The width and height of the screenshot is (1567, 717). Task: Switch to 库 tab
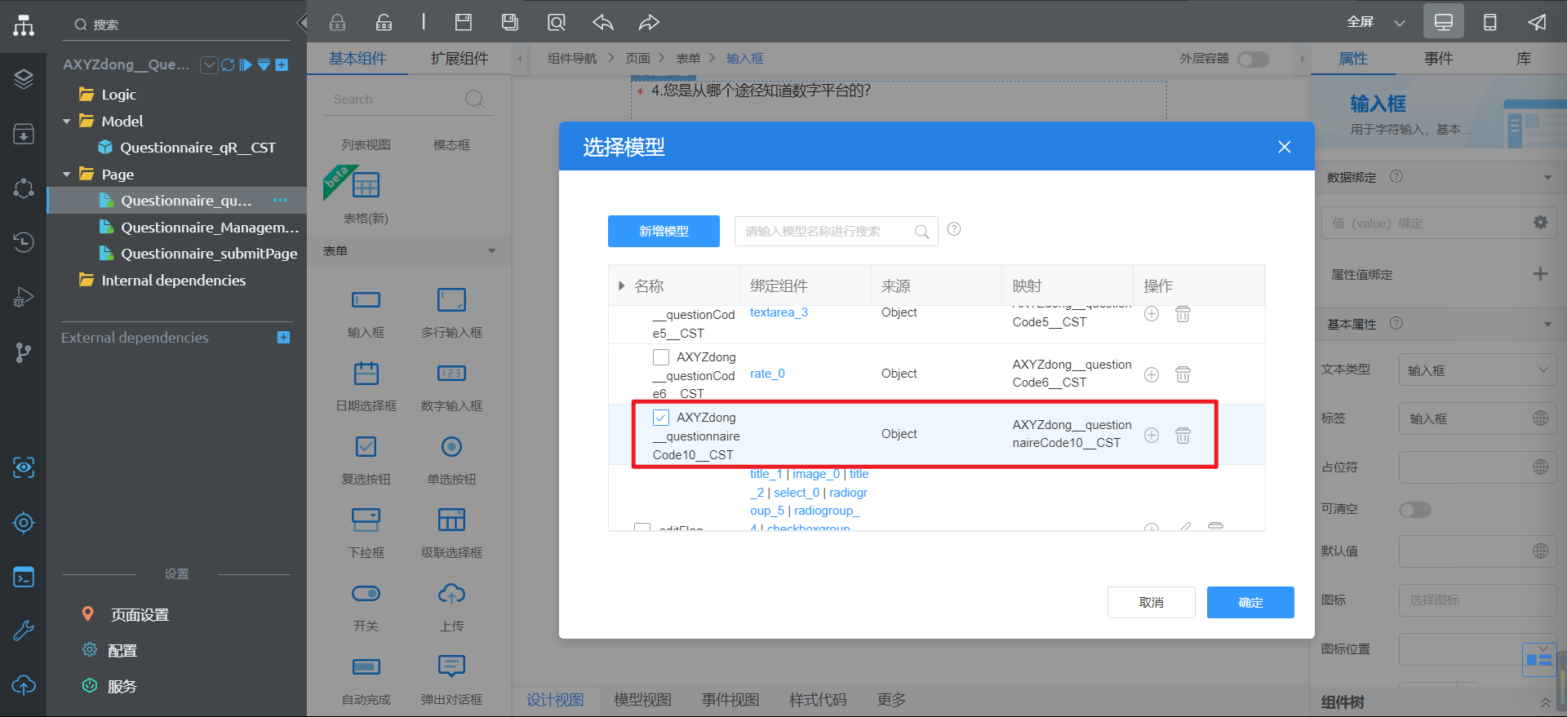coord(1524,59)
